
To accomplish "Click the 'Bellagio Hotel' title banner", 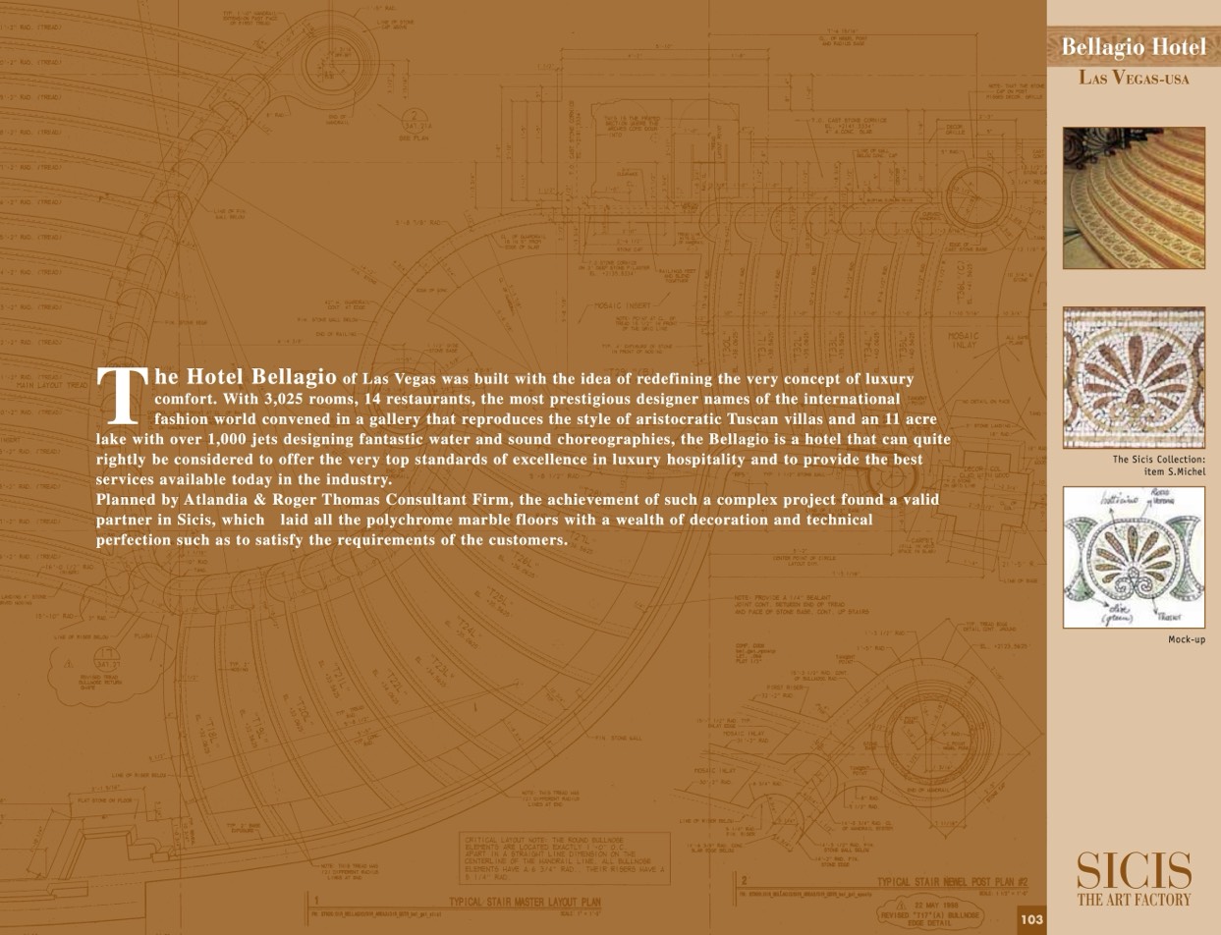I will (x=1133, y=47).
